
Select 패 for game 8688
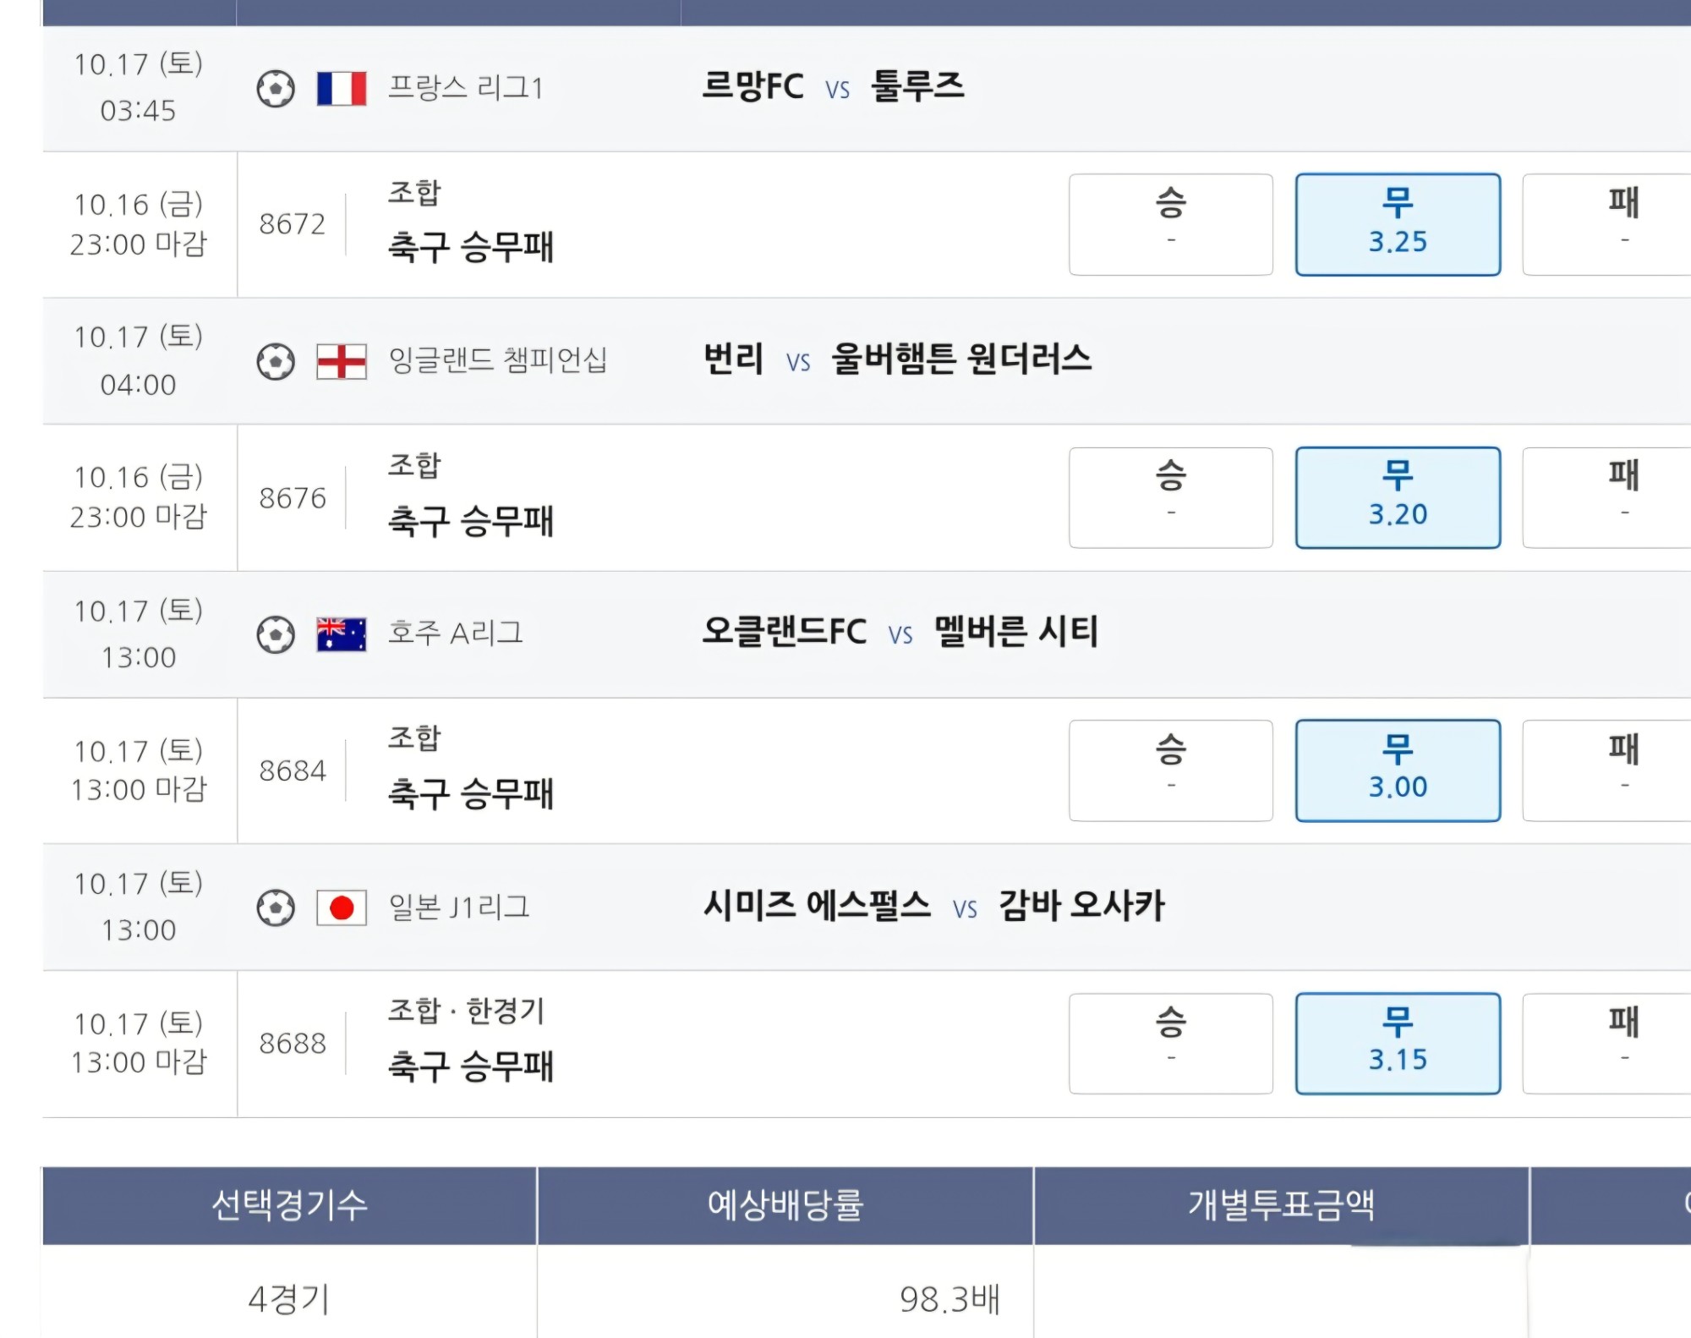(1606, 1044)
